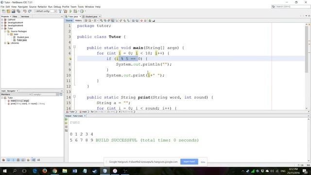The width and height of the screenshot is (311, 175).
Task: Open the default config dropdown
Action: click(46, 11)
